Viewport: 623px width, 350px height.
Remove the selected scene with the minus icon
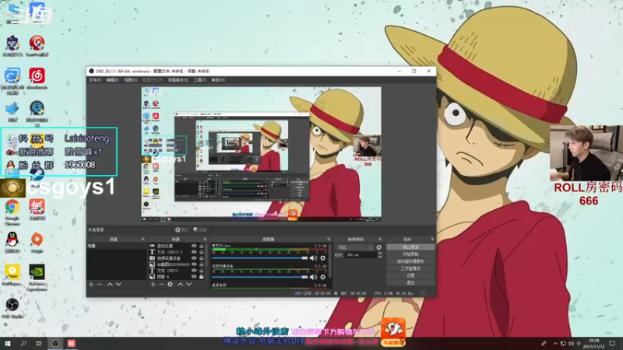tap(100, 285)
